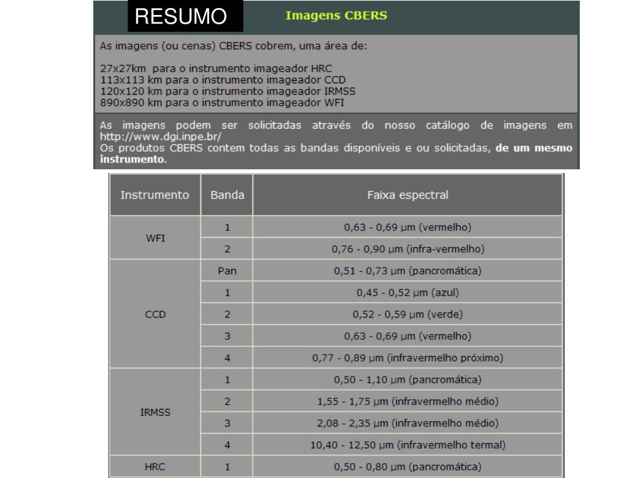Click band 2 cell of WFI
The height and width of the screenshot is (478, 637).
click(x=227, y=249)
